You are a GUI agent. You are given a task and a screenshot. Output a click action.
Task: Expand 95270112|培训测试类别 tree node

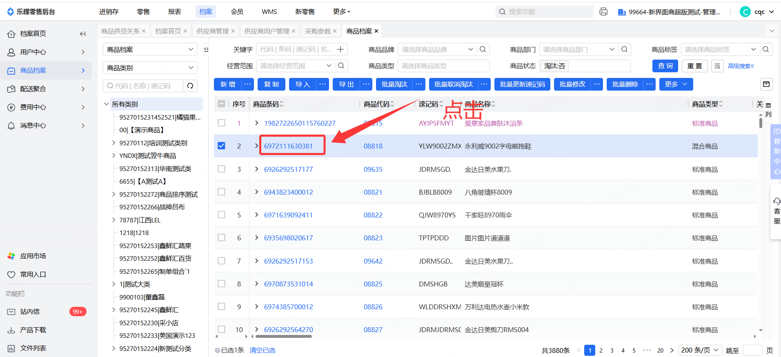(114, 143)
